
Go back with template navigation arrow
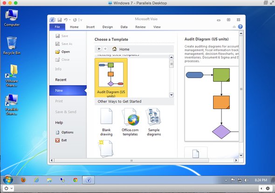pyautogui.click(x=99, y=49)
